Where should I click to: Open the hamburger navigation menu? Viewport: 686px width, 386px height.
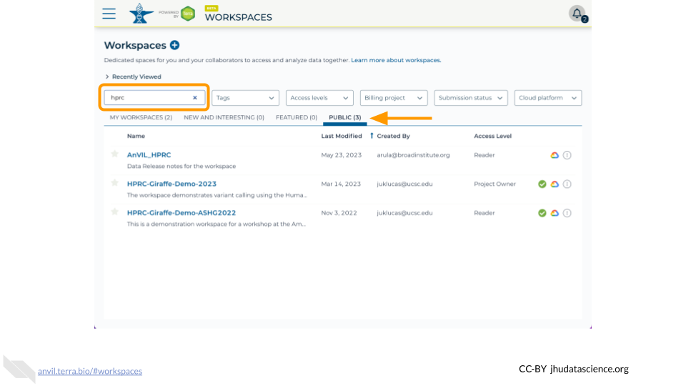109,14
